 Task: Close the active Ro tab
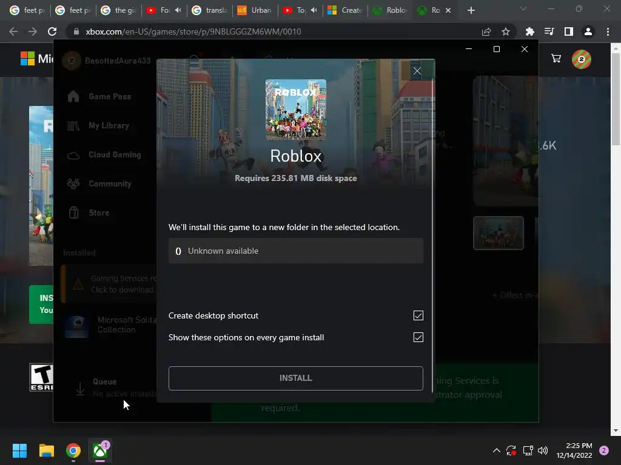point(448,10)
